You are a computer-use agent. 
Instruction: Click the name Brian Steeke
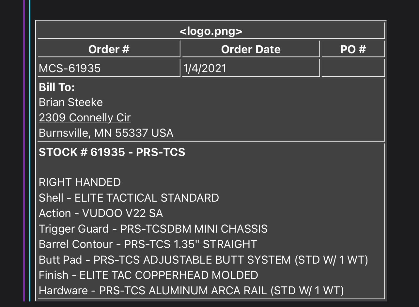[x=71, y=102]
